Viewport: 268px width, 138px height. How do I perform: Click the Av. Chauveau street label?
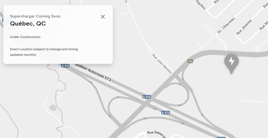click(x=226, y=25)
